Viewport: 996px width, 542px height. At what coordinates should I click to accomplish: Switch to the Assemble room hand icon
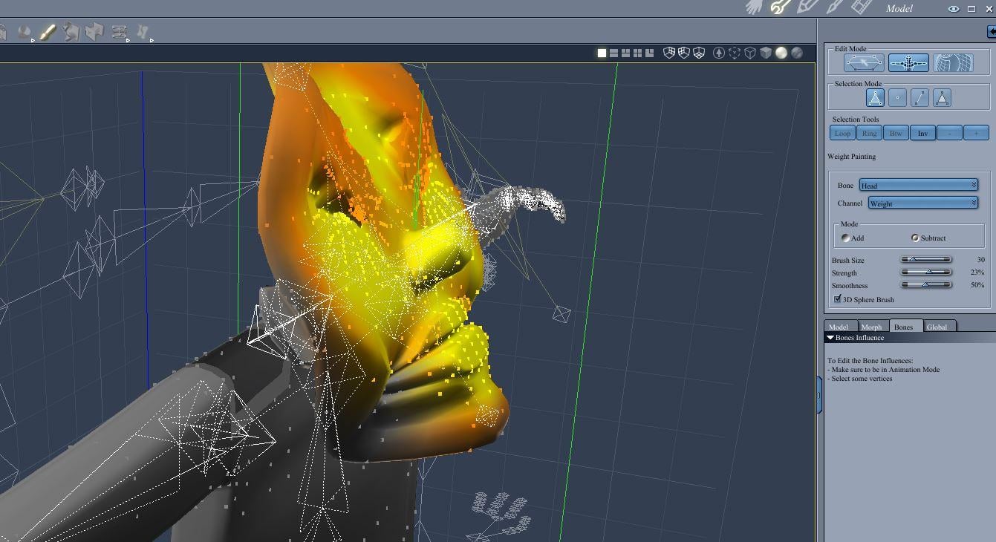click(x=755, y=7)
